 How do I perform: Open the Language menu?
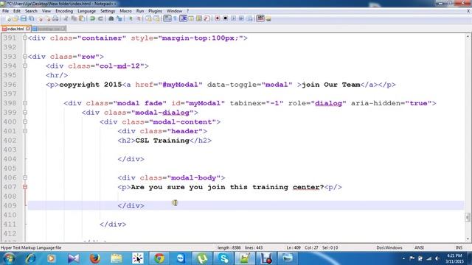tap(86, 11)
